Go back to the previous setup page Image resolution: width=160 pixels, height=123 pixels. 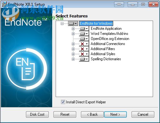92,114
